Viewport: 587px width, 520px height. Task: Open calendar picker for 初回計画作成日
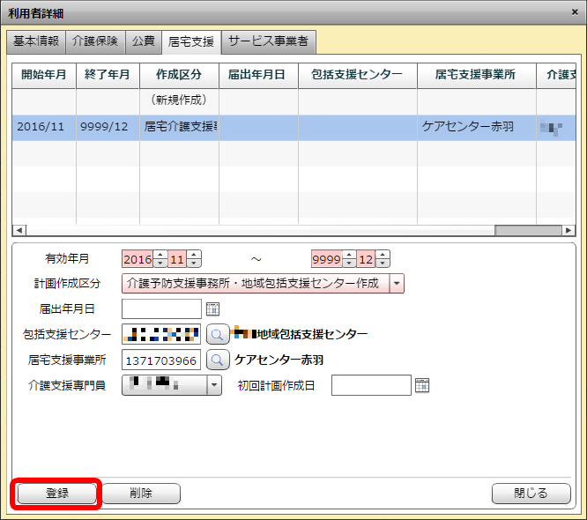[421, 385]
